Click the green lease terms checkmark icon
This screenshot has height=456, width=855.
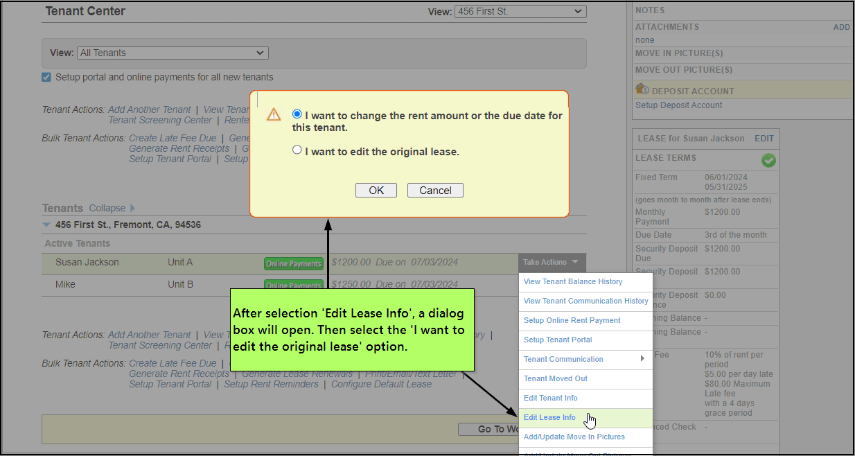click(768, 161)
